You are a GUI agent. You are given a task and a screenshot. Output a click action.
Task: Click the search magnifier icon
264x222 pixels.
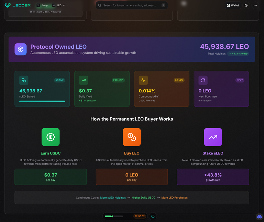(100, 6)
